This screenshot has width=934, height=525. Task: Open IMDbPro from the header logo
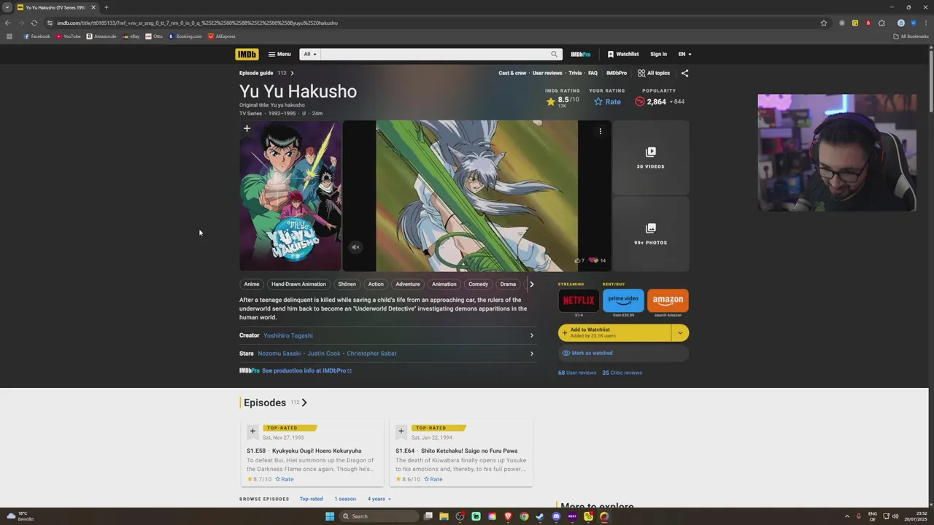581,54
